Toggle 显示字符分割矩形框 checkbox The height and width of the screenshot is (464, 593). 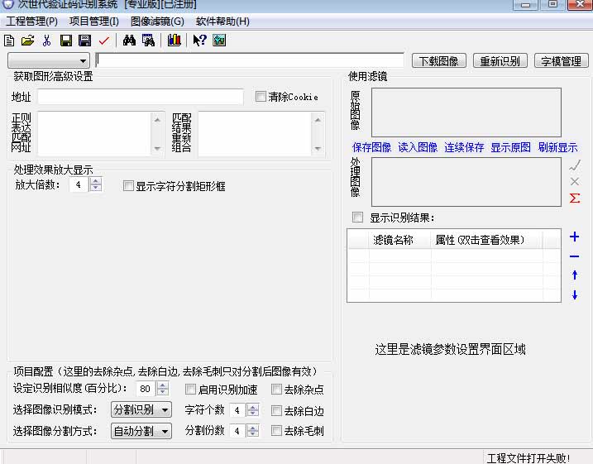[x=128, y=186]
